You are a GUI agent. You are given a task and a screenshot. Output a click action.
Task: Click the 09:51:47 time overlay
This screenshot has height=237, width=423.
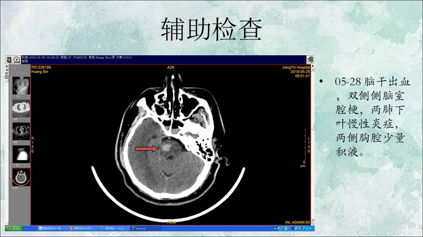point(302,76)
